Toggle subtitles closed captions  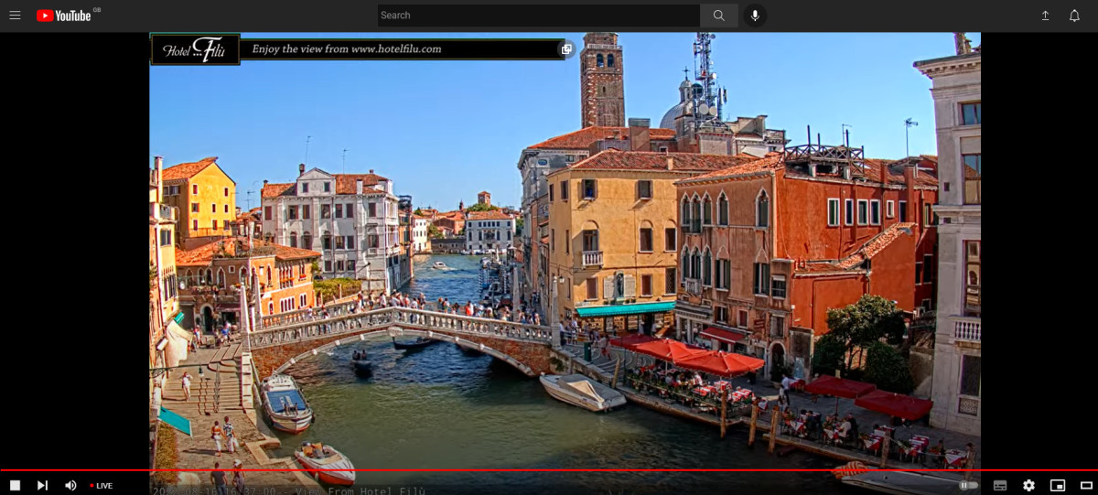1000,485
